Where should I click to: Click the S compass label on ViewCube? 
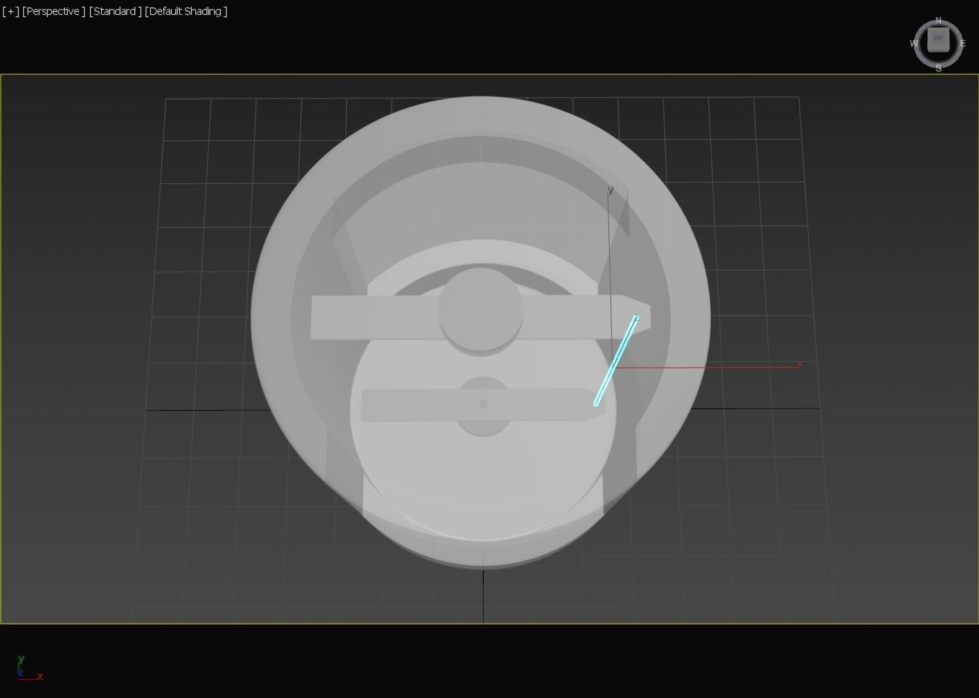click(x=939, y=68)
